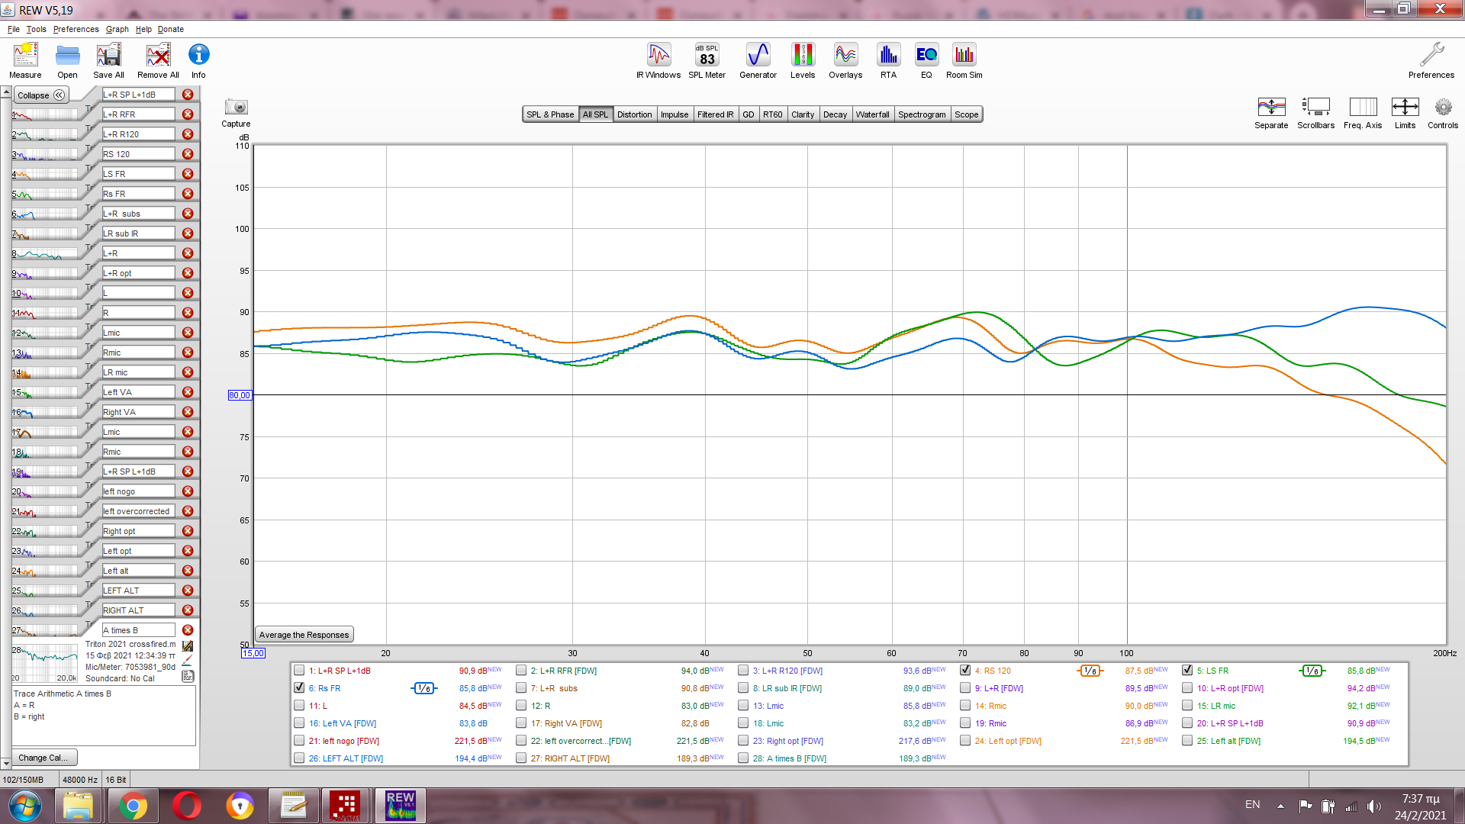Switch to the RT60 tab

tap(772, 114)
